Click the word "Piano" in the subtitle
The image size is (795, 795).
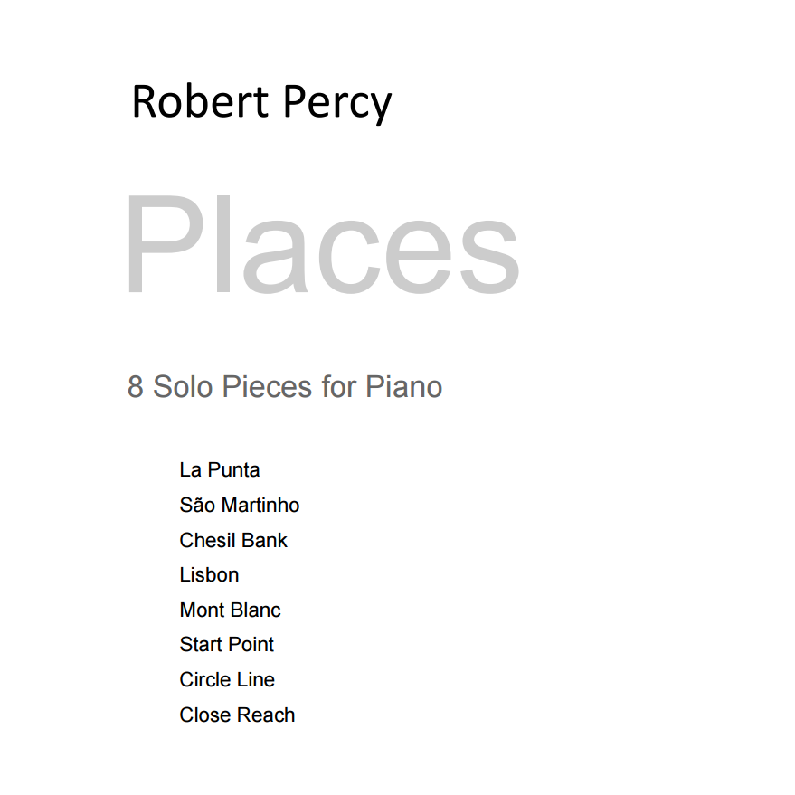(403, 387)
